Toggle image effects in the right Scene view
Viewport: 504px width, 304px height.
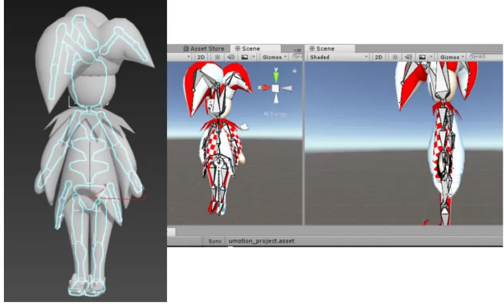pos(422,57)
